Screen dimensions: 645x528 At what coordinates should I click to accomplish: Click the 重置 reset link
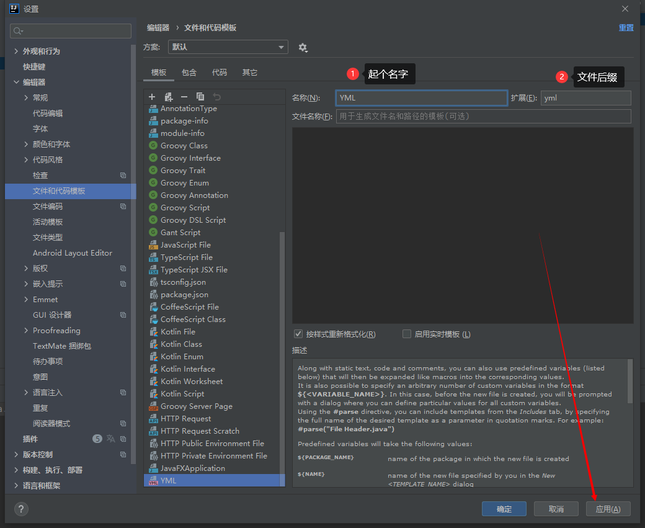click(626, 28)
